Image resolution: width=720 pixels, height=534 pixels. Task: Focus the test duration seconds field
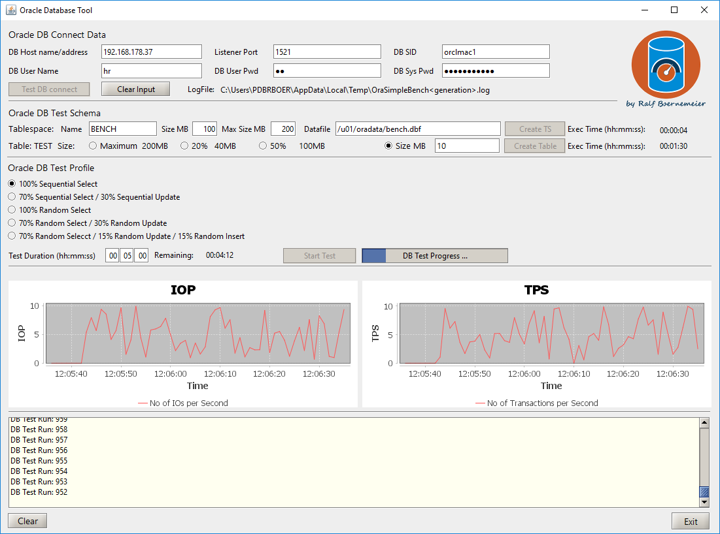tap(141, 255)
